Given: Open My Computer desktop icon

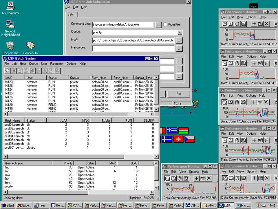Looking at the screenshot, I should point(11,8).
